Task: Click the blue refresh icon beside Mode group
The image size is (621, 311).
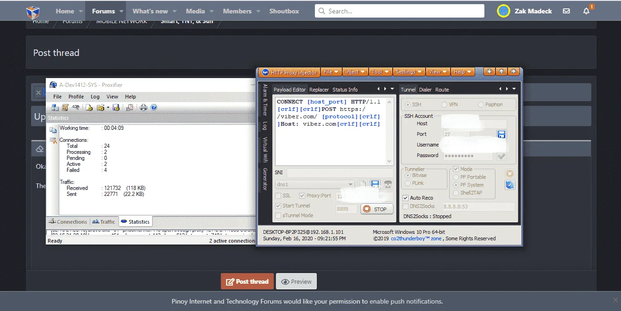Action: [x=510, y=185]
